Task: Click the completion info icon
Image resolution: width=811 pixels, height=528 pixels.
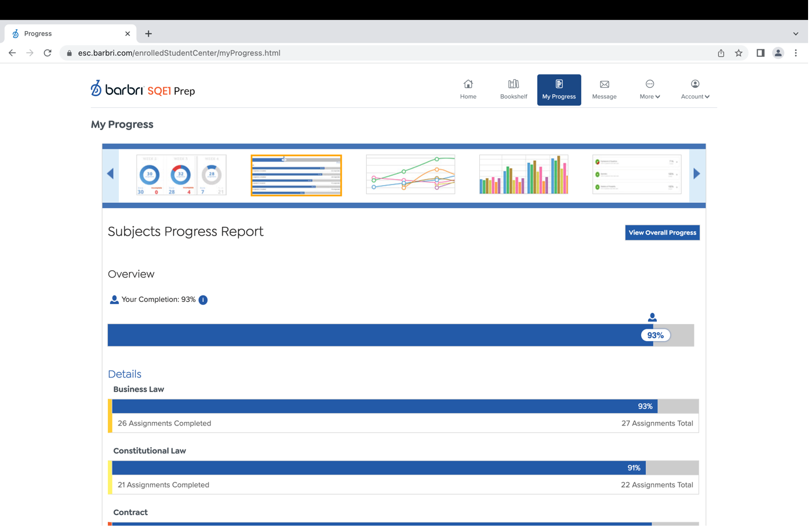Action: (x=203, y=300)
